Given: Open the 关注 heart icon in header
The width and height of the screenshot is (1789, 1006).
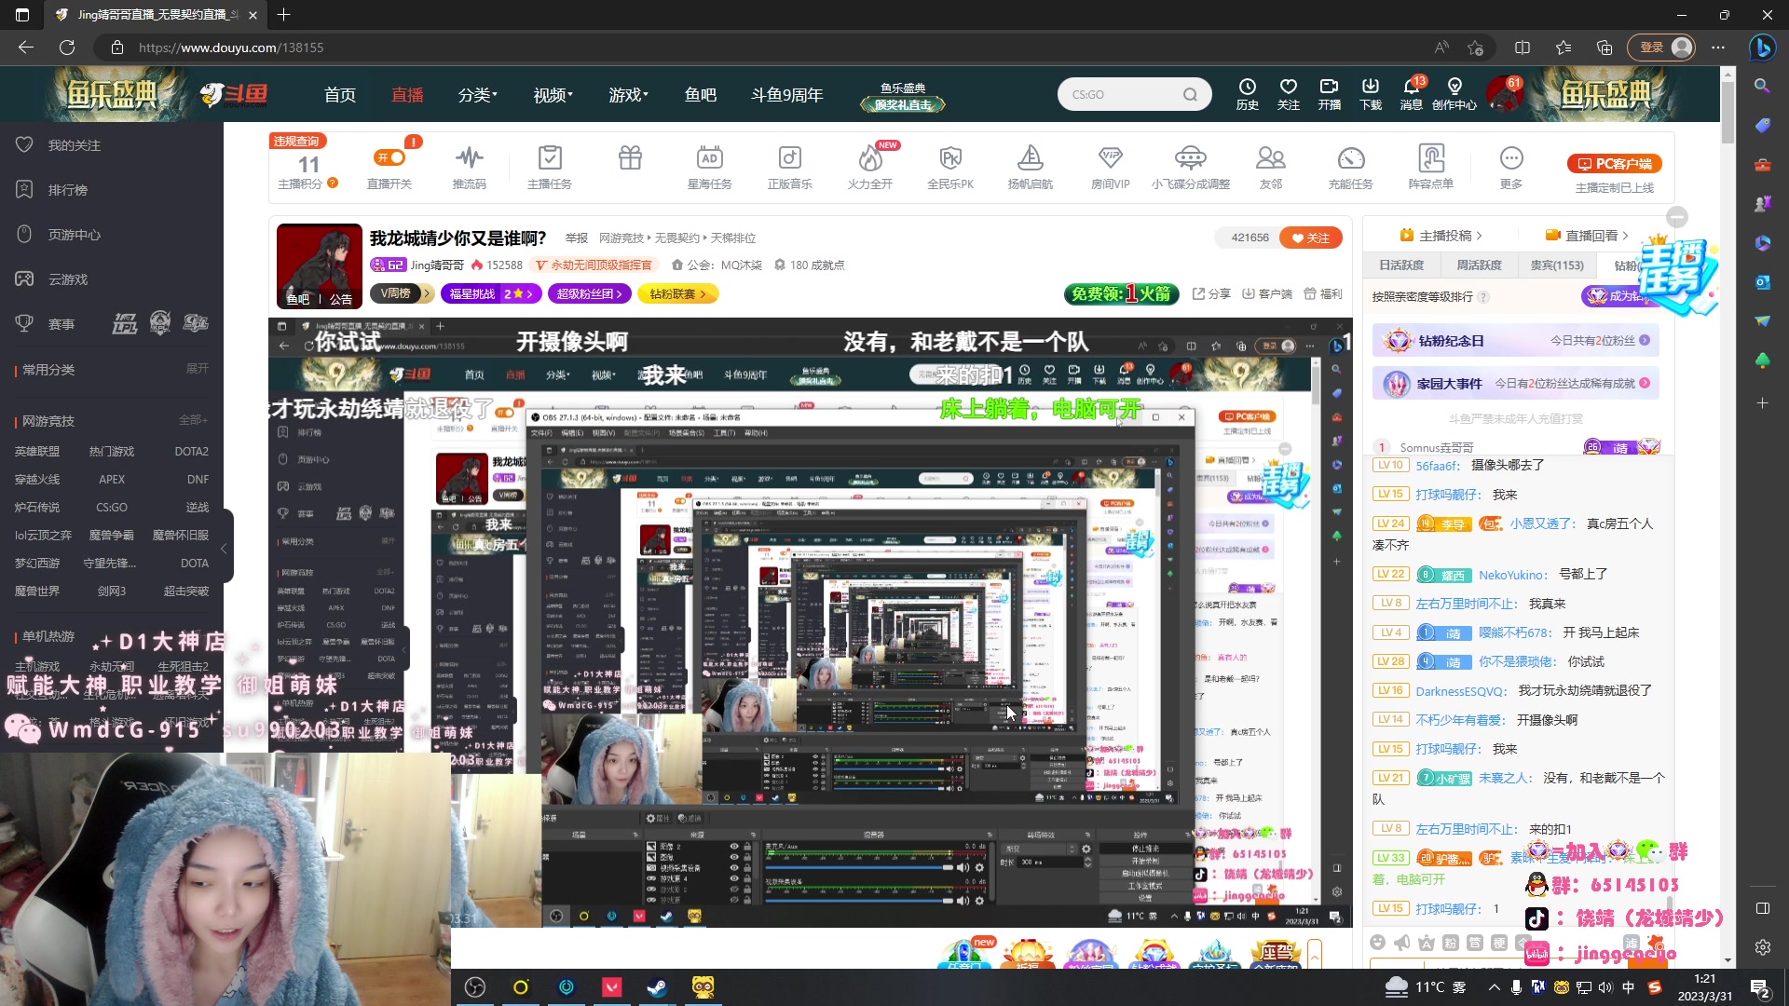Looking at the screenshot, I should (x=1288, y=94).
